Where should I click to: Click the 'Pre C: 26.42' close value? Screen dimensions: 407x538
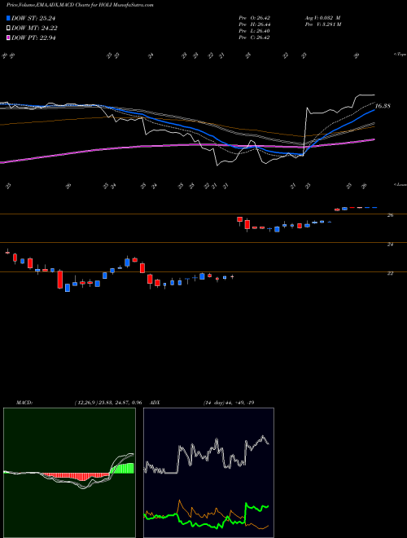[x=256, y=37]
